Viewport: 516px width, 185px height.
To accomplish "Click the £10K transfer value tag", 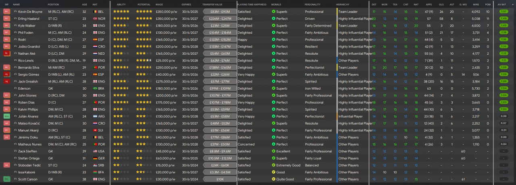I will tap(219, 179).
